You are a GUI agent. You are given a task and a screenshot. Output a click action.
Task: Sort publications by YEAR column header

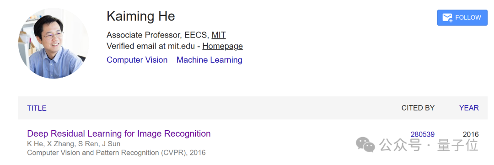(469, 108)
